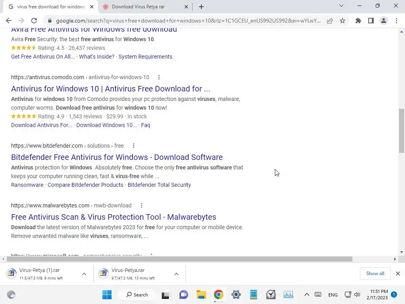This screenshot has width=405, height=304.
Task: Close the virus free download tab
Action: pyautogui.click(x=92, y=7)
